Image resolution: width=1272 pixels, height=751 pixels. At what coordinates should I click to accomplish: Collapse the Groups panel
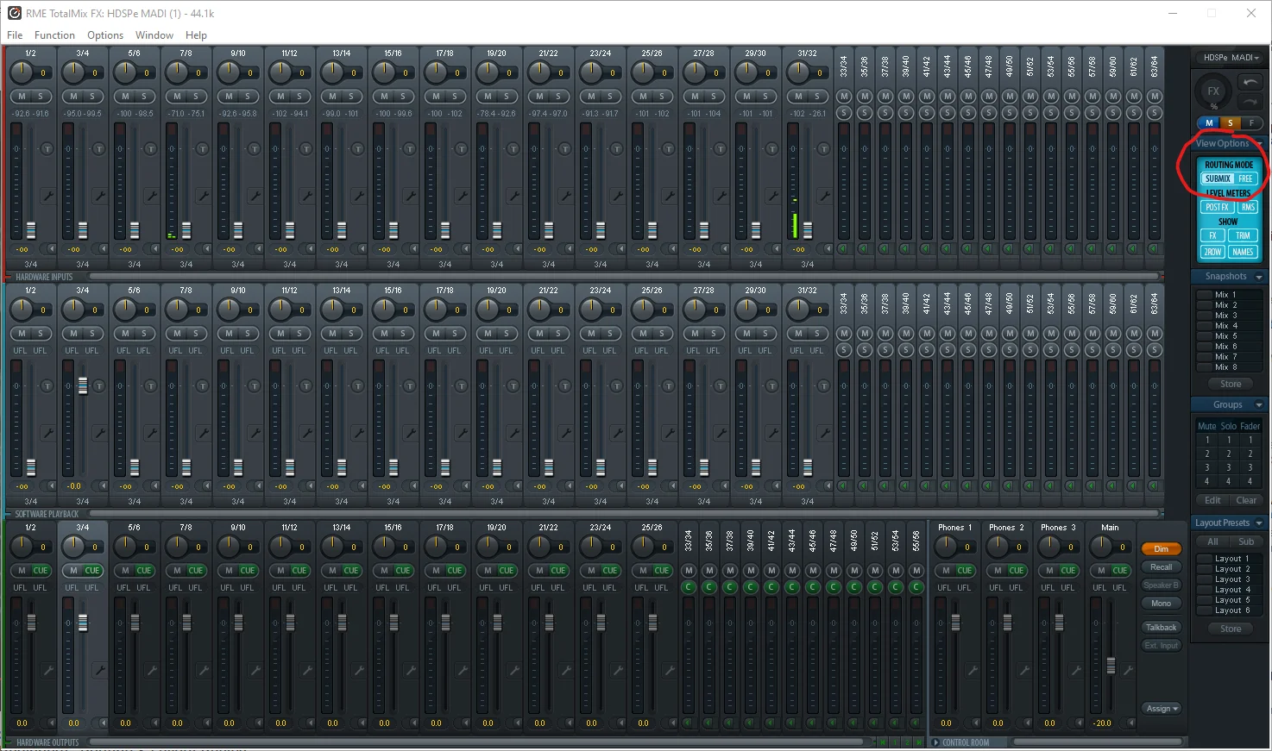(x=1259, y=404)
